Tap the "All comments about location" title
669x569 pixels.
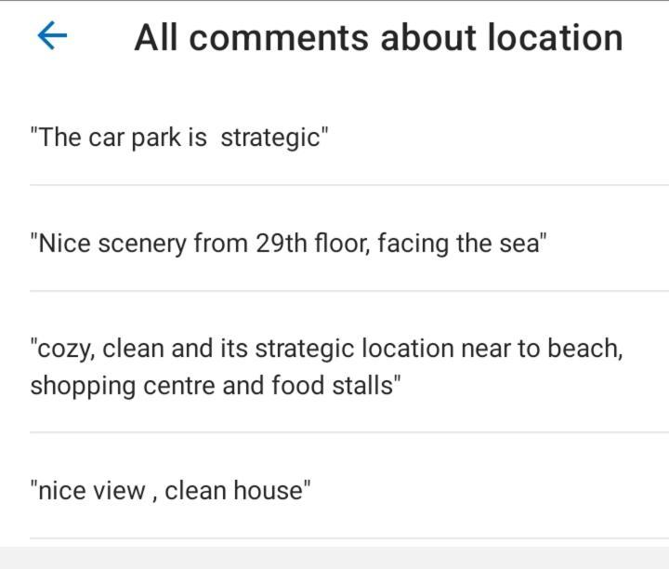click(378, 37)
